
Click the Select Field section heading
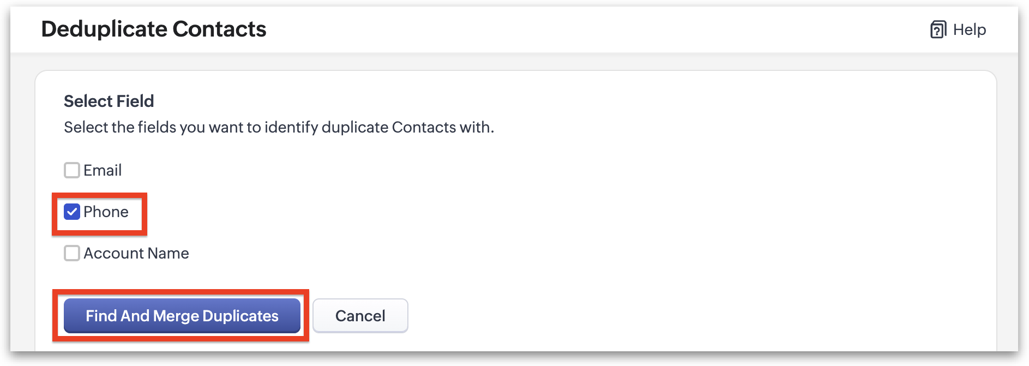[x=109, y=101]
